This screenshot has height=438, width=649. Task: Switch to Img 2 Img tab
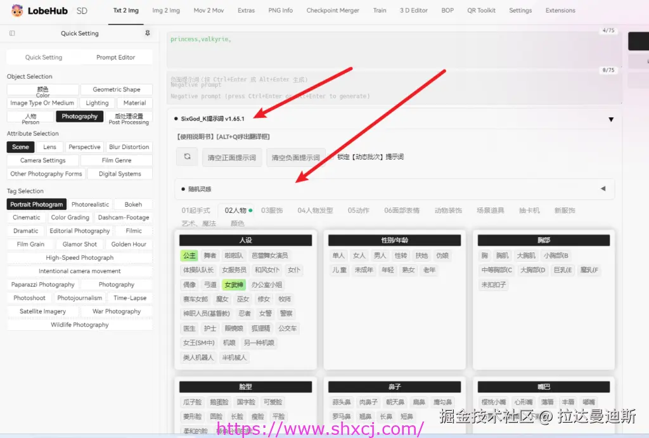pos(166,10)
